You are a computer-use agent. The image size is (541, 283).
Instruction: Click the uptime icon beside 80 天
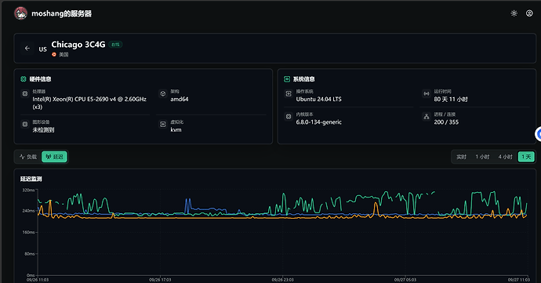click(x=427, y=93)
